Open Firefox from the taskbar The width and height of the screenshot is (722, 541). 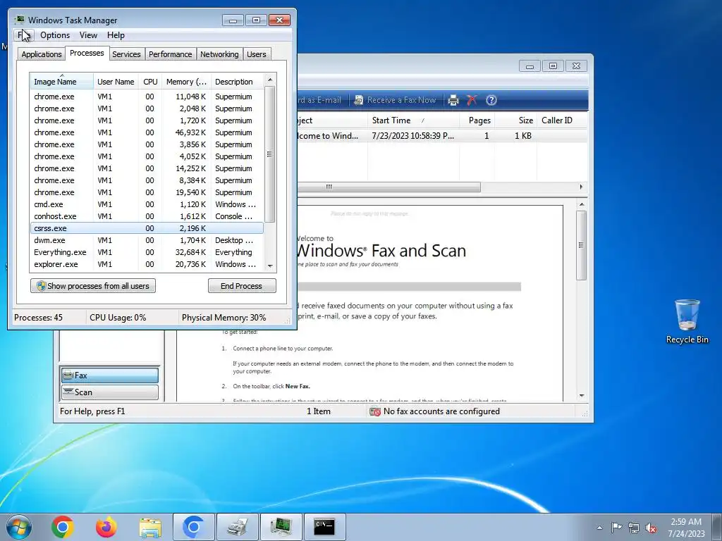[x=106, y=527]
